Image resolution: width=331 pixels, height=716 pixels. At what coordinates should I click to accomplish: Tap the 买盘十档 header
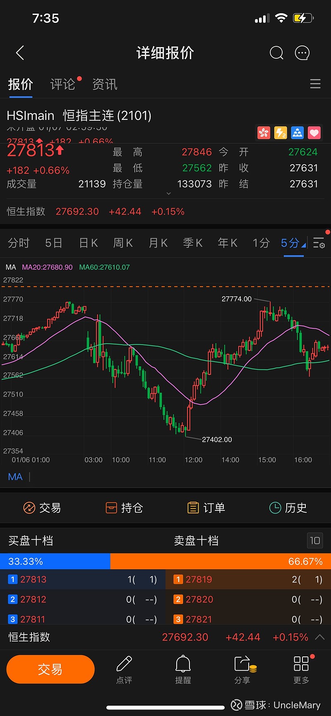[x=31, y=541]
